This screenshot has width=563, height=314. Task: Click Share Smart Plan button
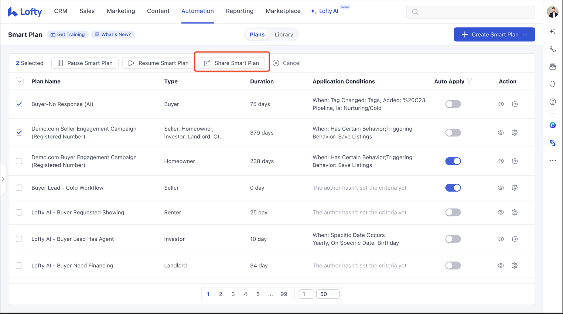(232, 63)
